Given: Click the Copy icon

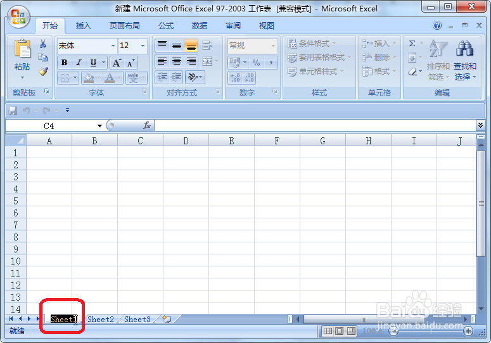Looking at the screenshot, I should pos(43,57).
